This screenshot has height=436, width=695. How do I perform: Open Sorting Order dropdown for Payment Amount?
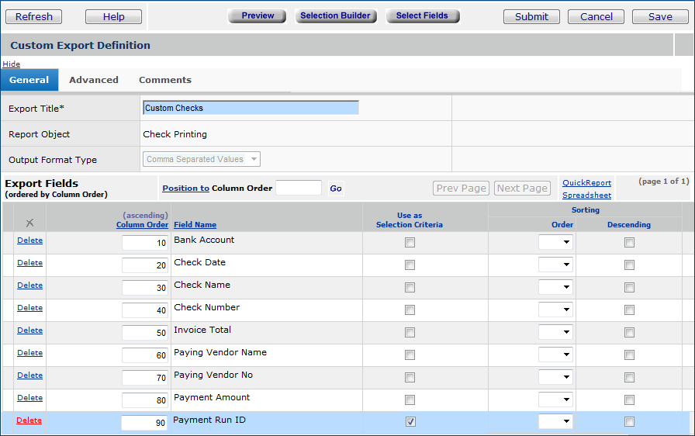point(555,400)
